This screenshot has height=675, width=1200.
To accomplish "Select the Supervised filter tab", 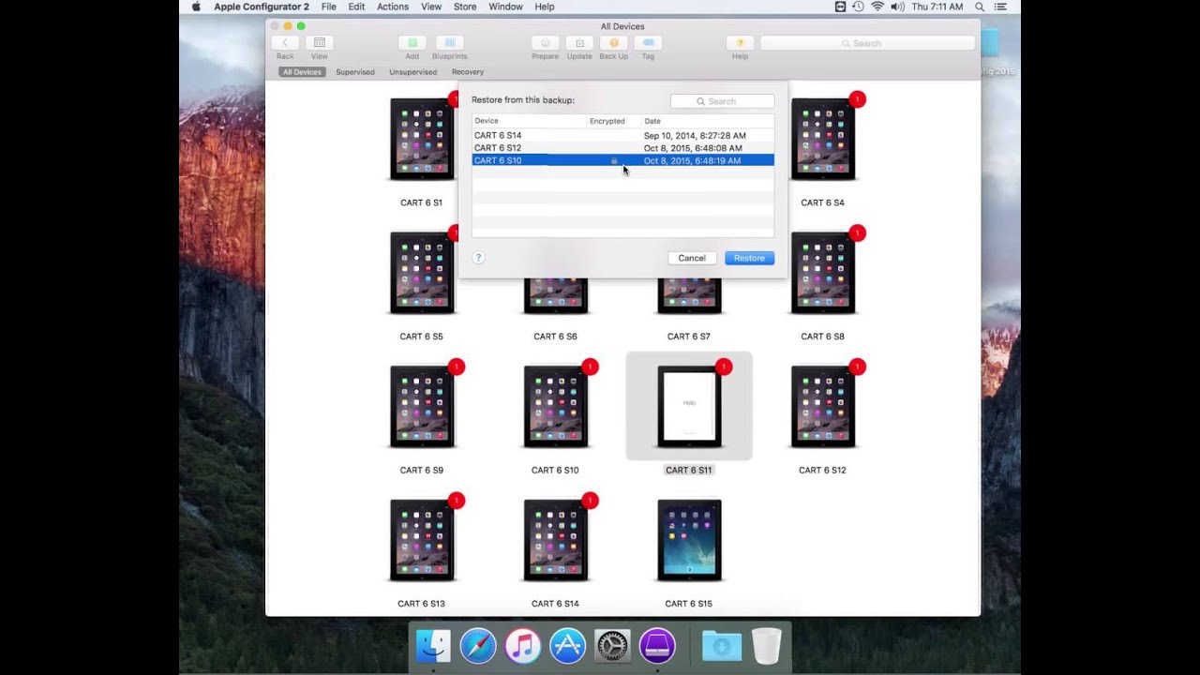I will (355, 72).
